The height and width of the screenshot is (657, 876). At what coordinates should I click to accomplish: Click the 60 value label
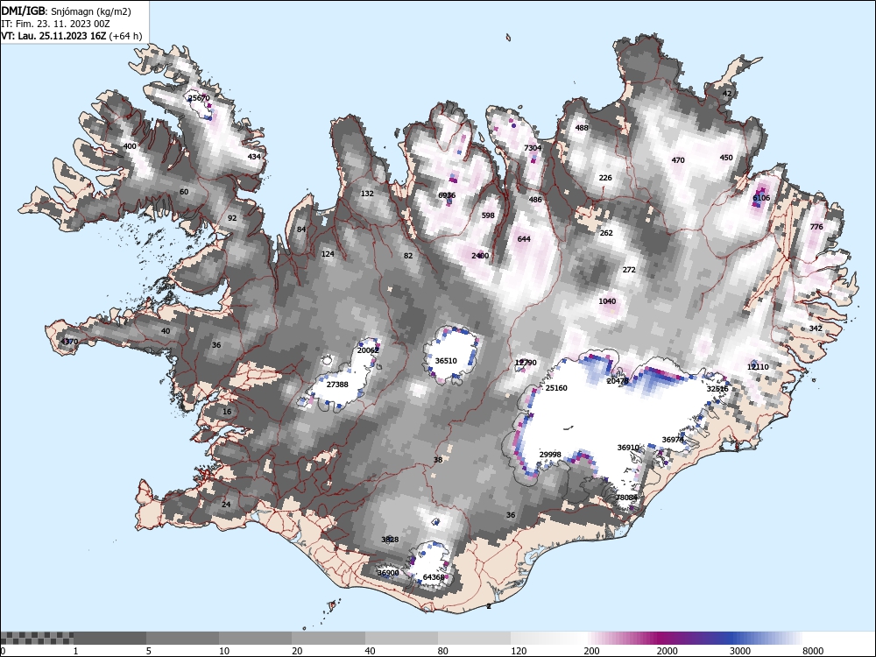[184, 192]
